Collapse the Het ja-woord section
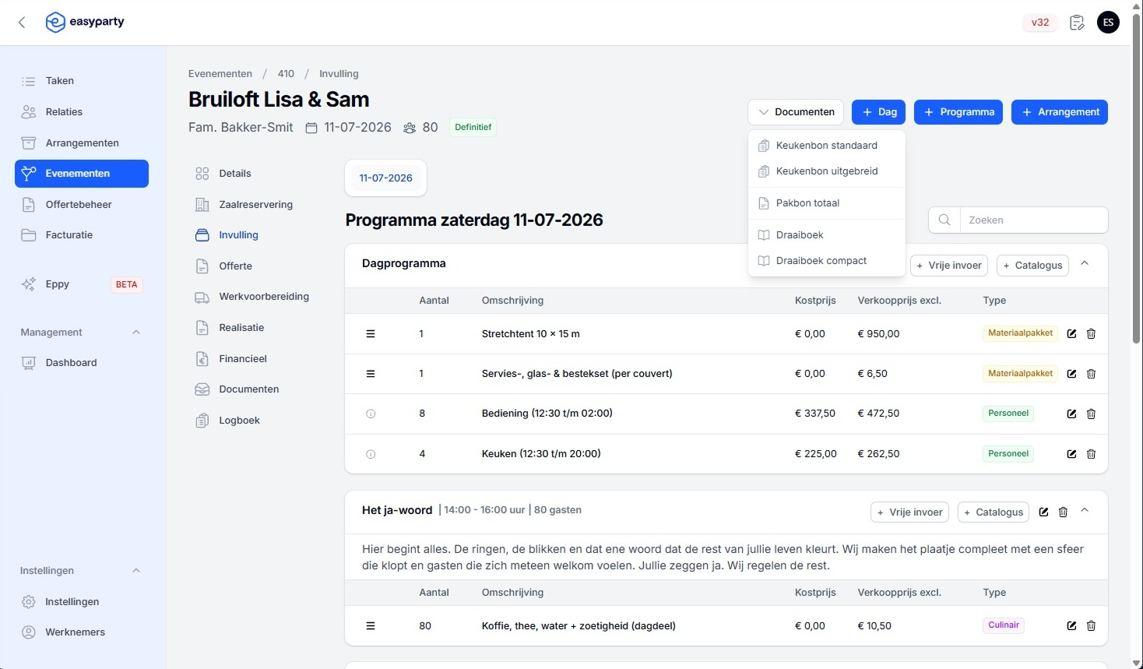Image resolution: width=1143 pixels, height=669 pixels. tap(1085, 511)
